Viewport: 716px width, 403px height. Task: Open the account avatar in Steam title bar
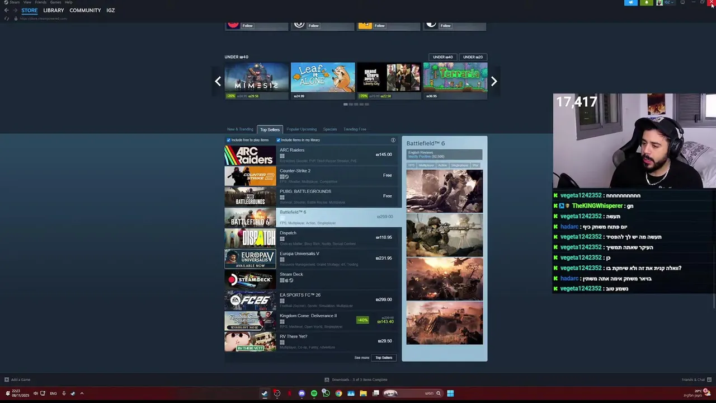[660, 3]
